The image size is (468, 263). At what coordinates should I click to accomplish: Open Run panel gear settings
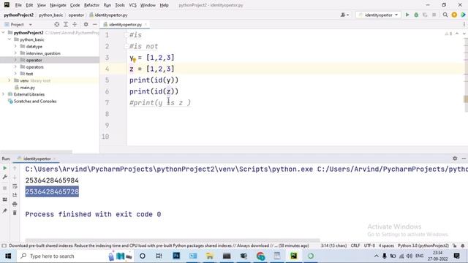(x=455, y=159)
